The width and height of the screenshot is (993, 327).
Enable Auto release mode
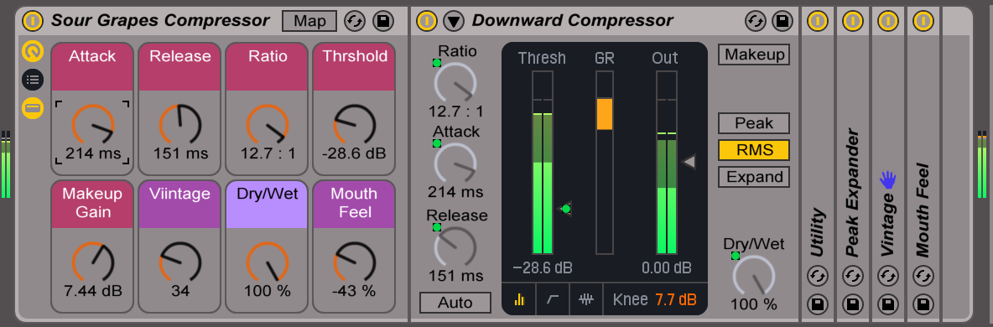point(455,303)
